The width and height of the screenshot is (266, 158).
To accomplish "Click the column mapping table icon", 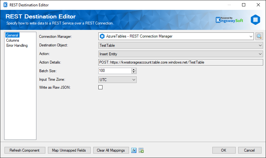I will [141, 150].
